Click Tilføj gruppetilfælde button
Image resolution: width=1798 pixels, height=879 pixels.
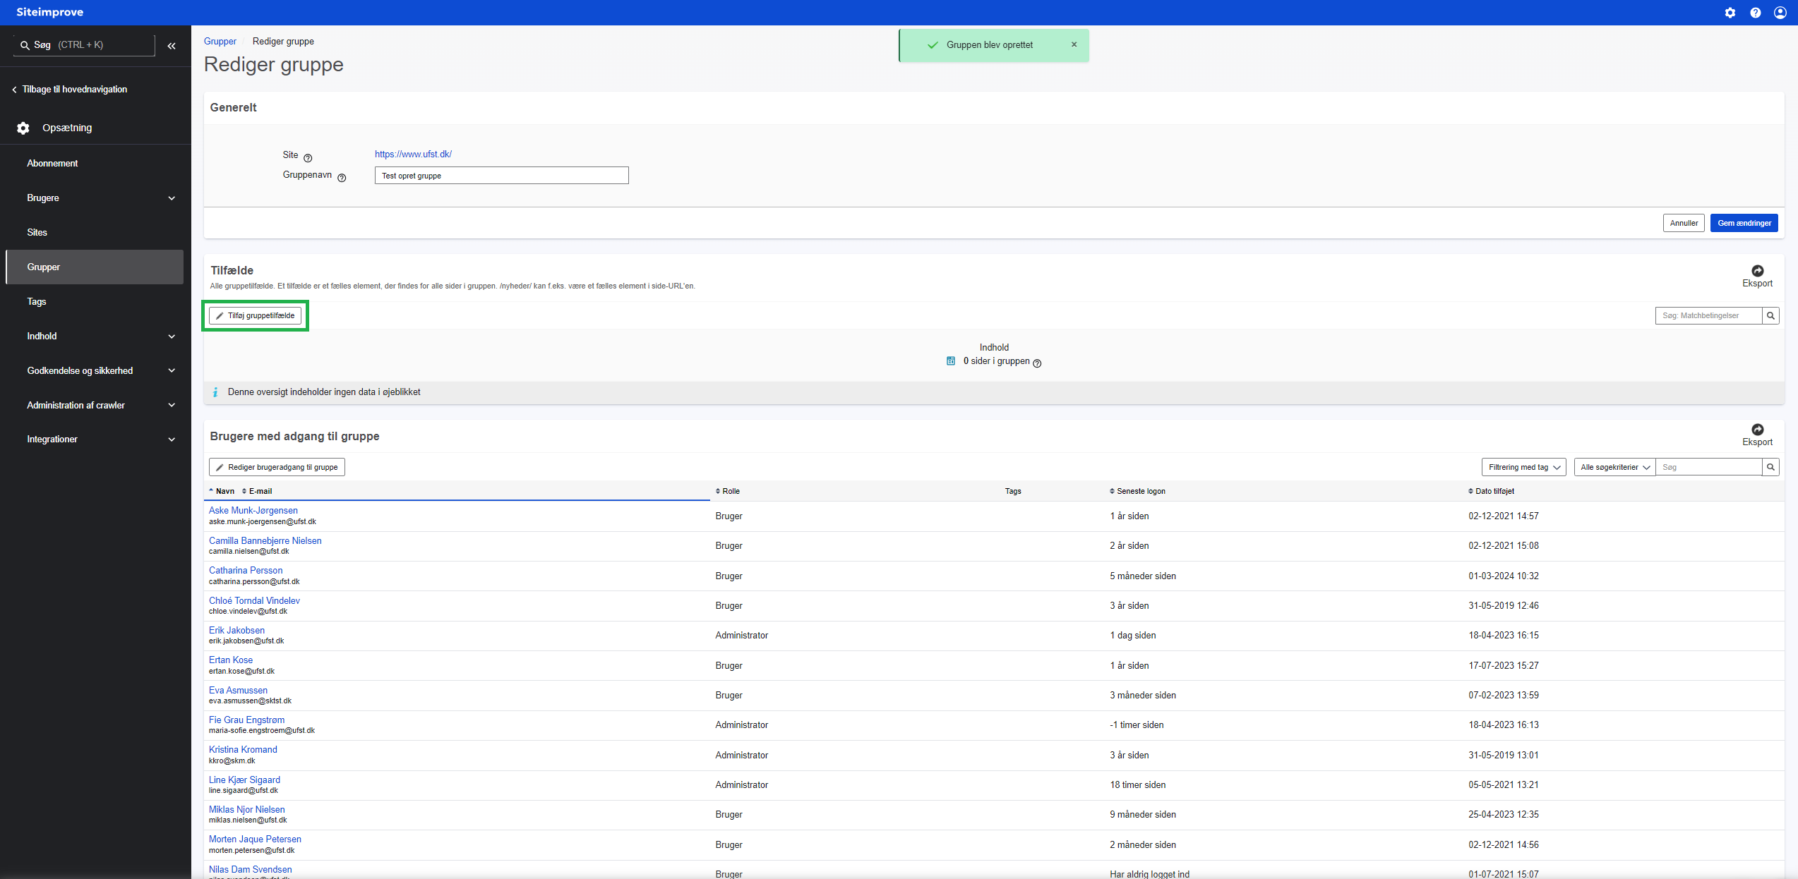[256, 315]
